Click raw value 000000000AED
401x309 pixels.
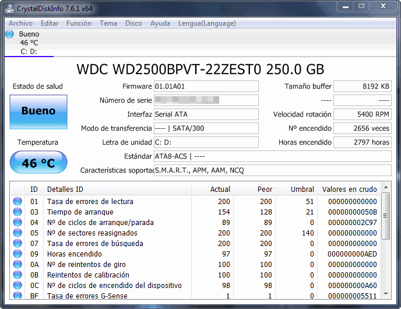click(353, 254)
